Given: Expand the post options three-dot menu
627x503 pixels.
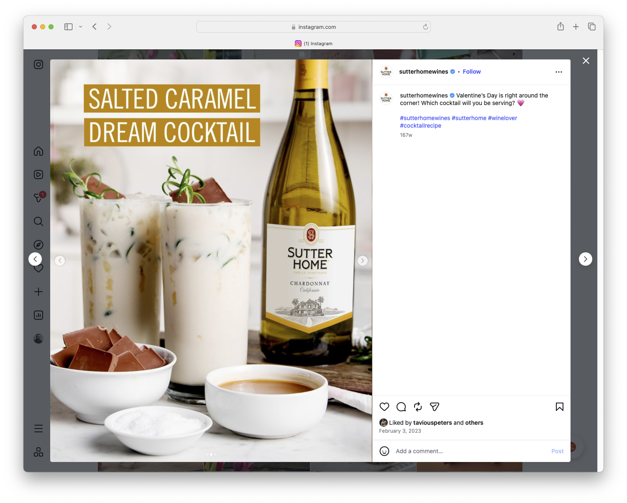Looking at the screenshot, I should [x=559, y=72].
